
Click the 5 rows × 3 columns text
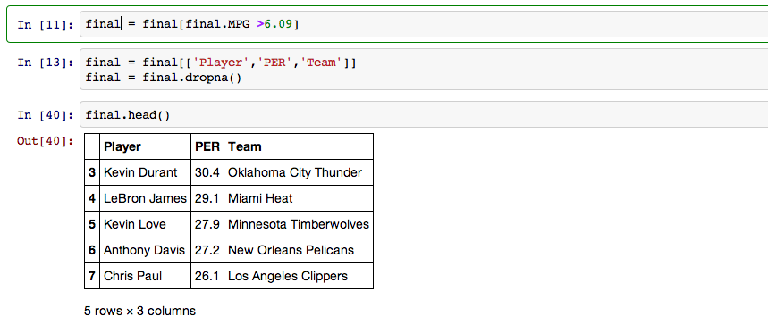click(x=139, y=311)
